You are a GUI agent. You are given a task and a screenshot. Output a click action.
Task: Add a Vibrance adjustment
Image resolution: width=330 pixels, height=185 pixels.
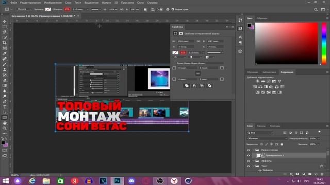(279, 81)
